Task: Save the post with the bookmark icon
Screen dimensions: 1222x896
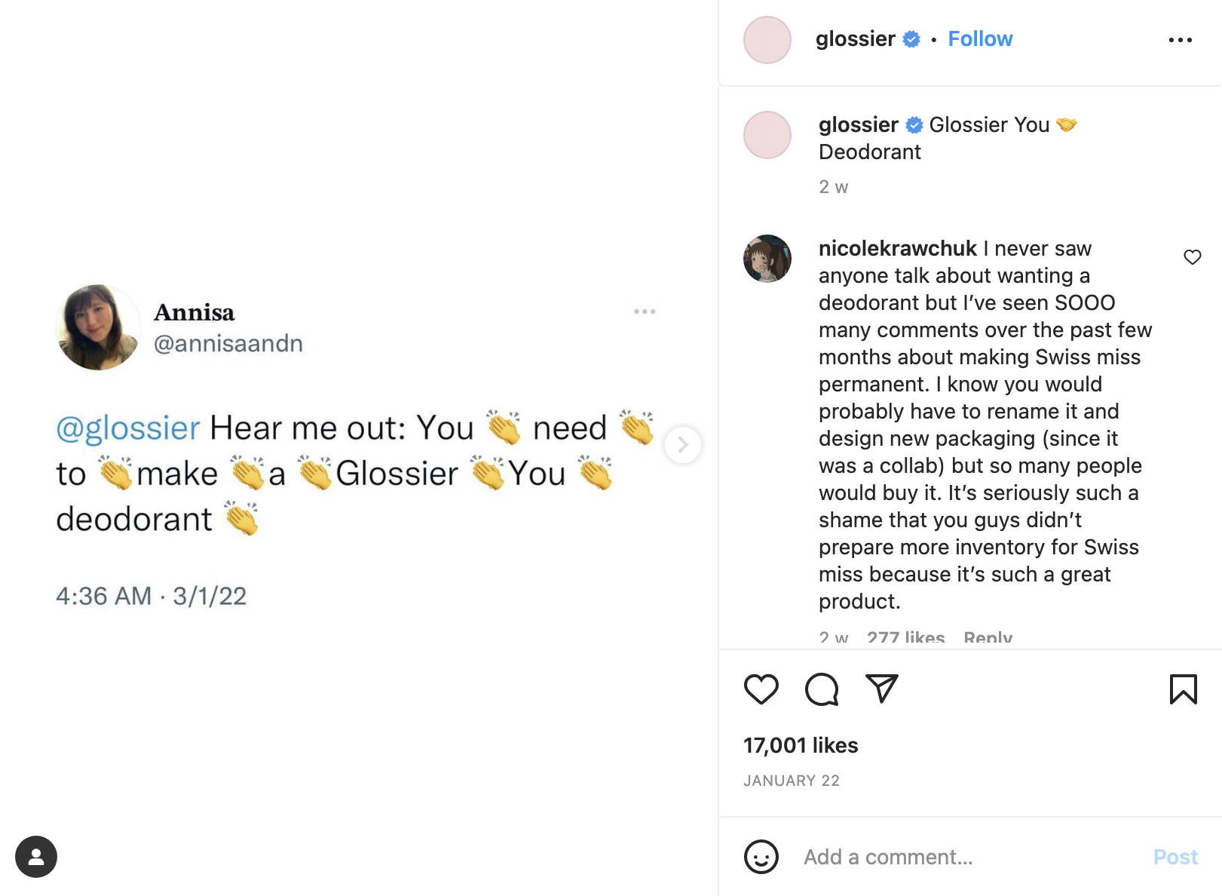Action: click(1182, 689)
